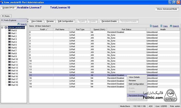The width and height of the screenshot is (181, 108).
Task: Click the Port 19 icon in tree
Action: tap(9, 85)
